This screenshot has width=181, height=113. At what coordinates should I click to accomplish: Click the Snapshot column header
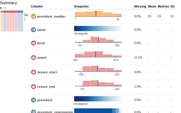tap(81, 6)
